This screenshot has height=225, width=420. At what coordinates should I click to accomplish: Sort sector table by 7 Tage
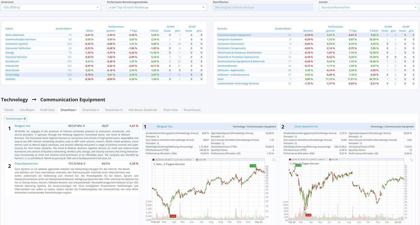133,31
